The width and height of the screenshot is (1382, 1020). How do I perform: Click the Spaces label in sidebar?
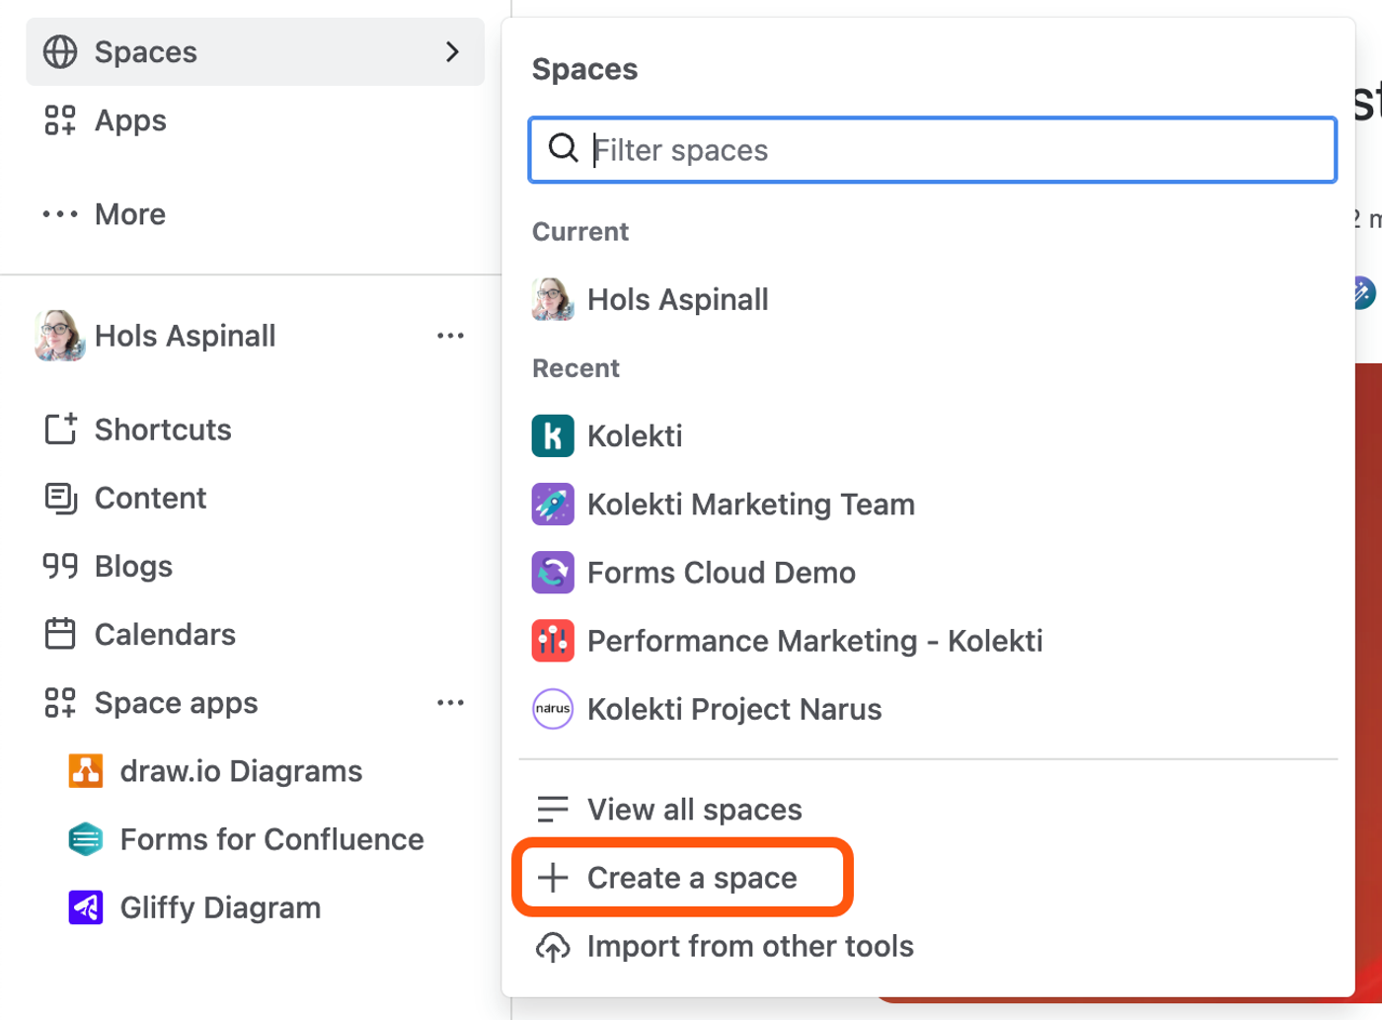pos(146,52)
